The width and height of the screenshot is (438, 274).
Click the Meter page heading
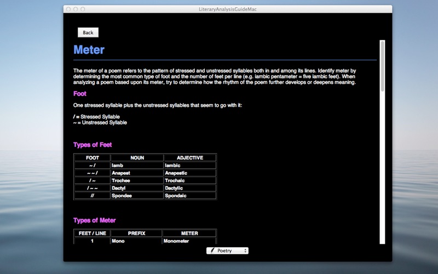[x=89, y=50]
